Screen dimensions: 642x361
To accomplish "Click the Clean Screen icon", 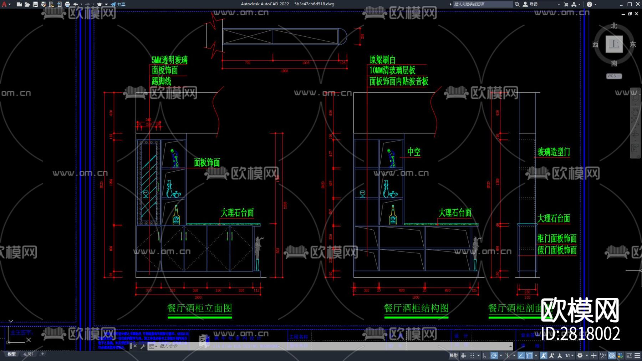I will 629,355.
